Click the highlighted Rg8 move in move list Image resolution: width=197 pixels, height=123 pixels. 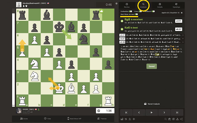coord(157,54)
